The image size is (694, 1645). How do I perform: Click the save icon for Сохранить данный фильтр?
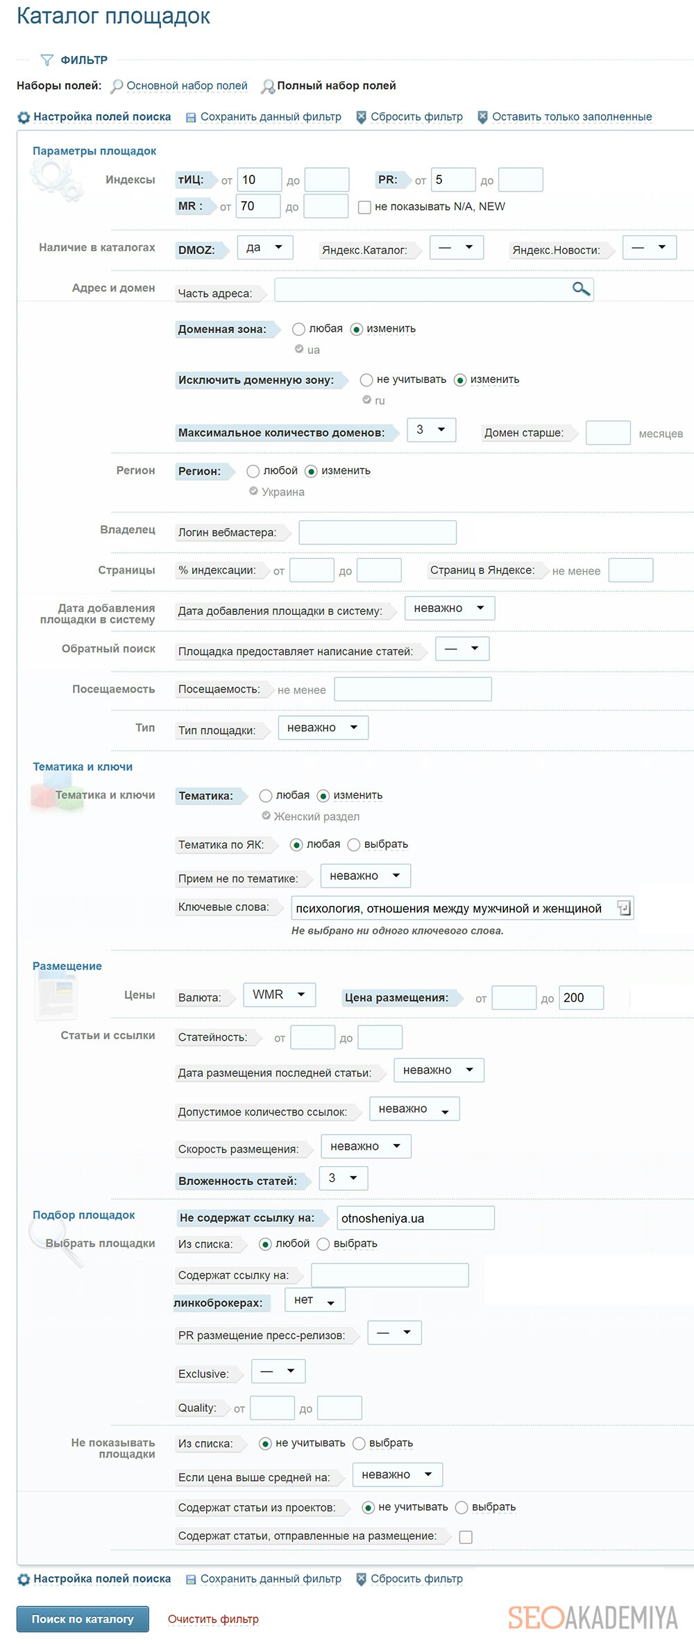coord(191,117)
